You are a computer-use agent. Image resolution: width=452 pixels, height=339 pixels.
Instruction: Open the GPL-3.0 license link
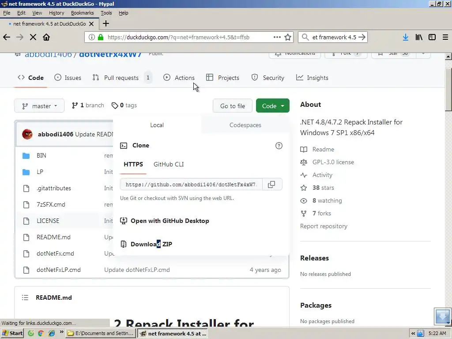[x=333, y=162]
